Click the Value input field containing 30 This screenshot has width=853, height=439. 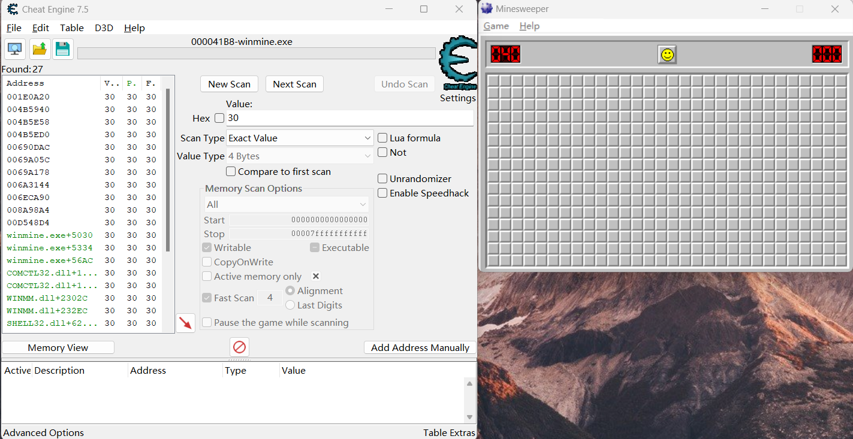pyautogui.click(x=349, y=118)
